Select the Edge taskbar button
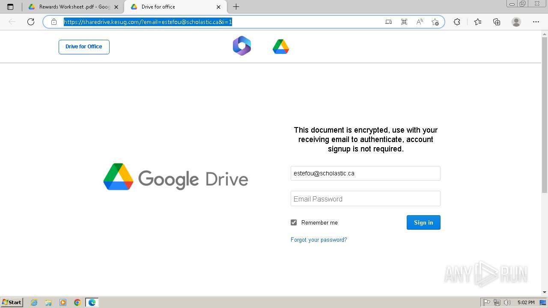This screenshot has width=548, height=308. (x=92, y=302)
